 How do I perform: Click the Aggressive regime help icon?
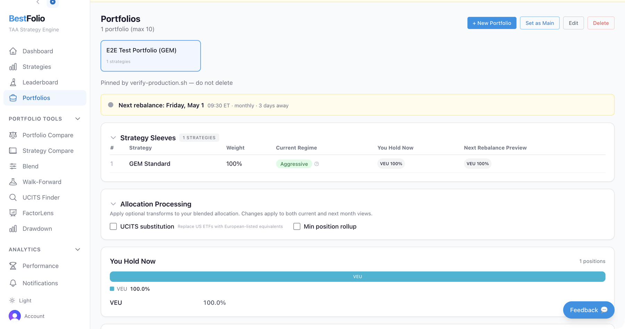(x=317, y=164)
